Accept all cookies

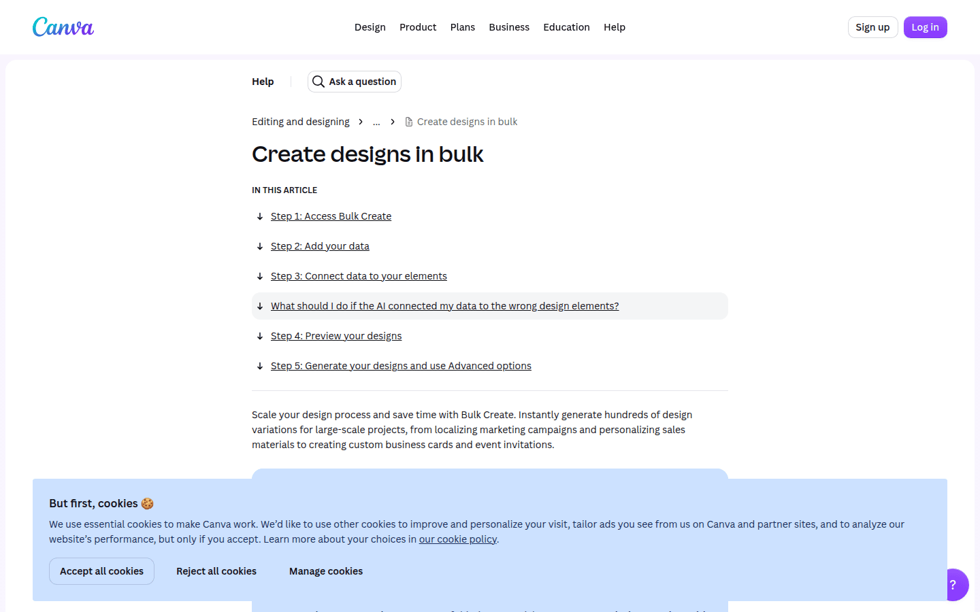tap(101, 571)
